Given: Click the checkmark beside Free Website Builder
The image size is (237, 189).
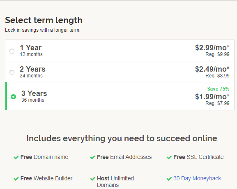Looking at the screenshot, I should coord(16,179).
